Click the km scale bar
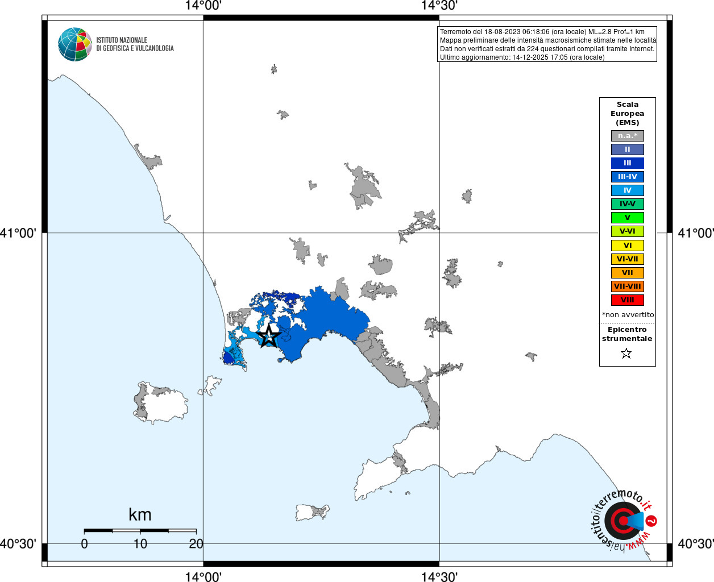Image resolution: width=714 pixels, height=582 pixels. 140,530
